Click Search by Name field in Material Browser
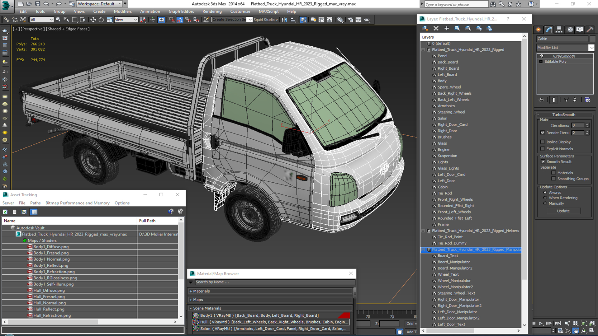This screenshot has width=598, height=336. click(275, 282)
